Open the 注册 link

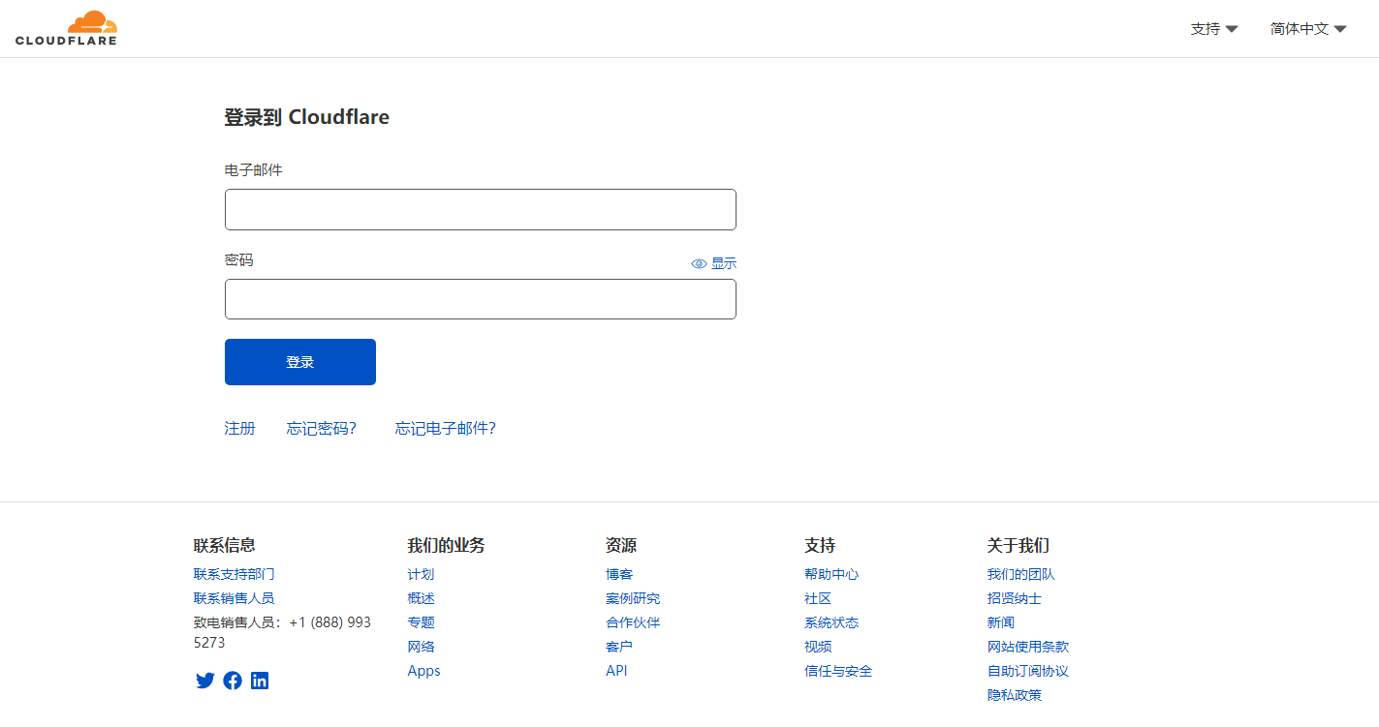(240, 428)
